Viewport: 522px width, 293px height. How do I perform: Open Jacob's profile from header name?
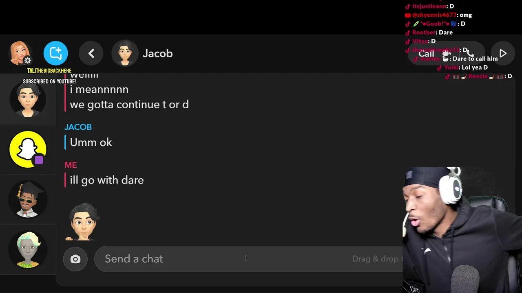[157, 53]
